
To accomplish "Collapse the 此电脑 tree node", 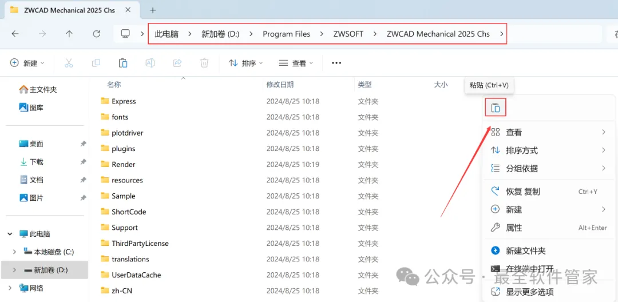I will click(x=10, y=234).
